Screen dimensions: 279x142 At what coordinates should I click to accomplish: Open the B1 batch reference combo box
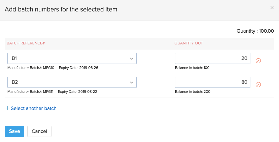pyautogui.click(x=67, y=59)
